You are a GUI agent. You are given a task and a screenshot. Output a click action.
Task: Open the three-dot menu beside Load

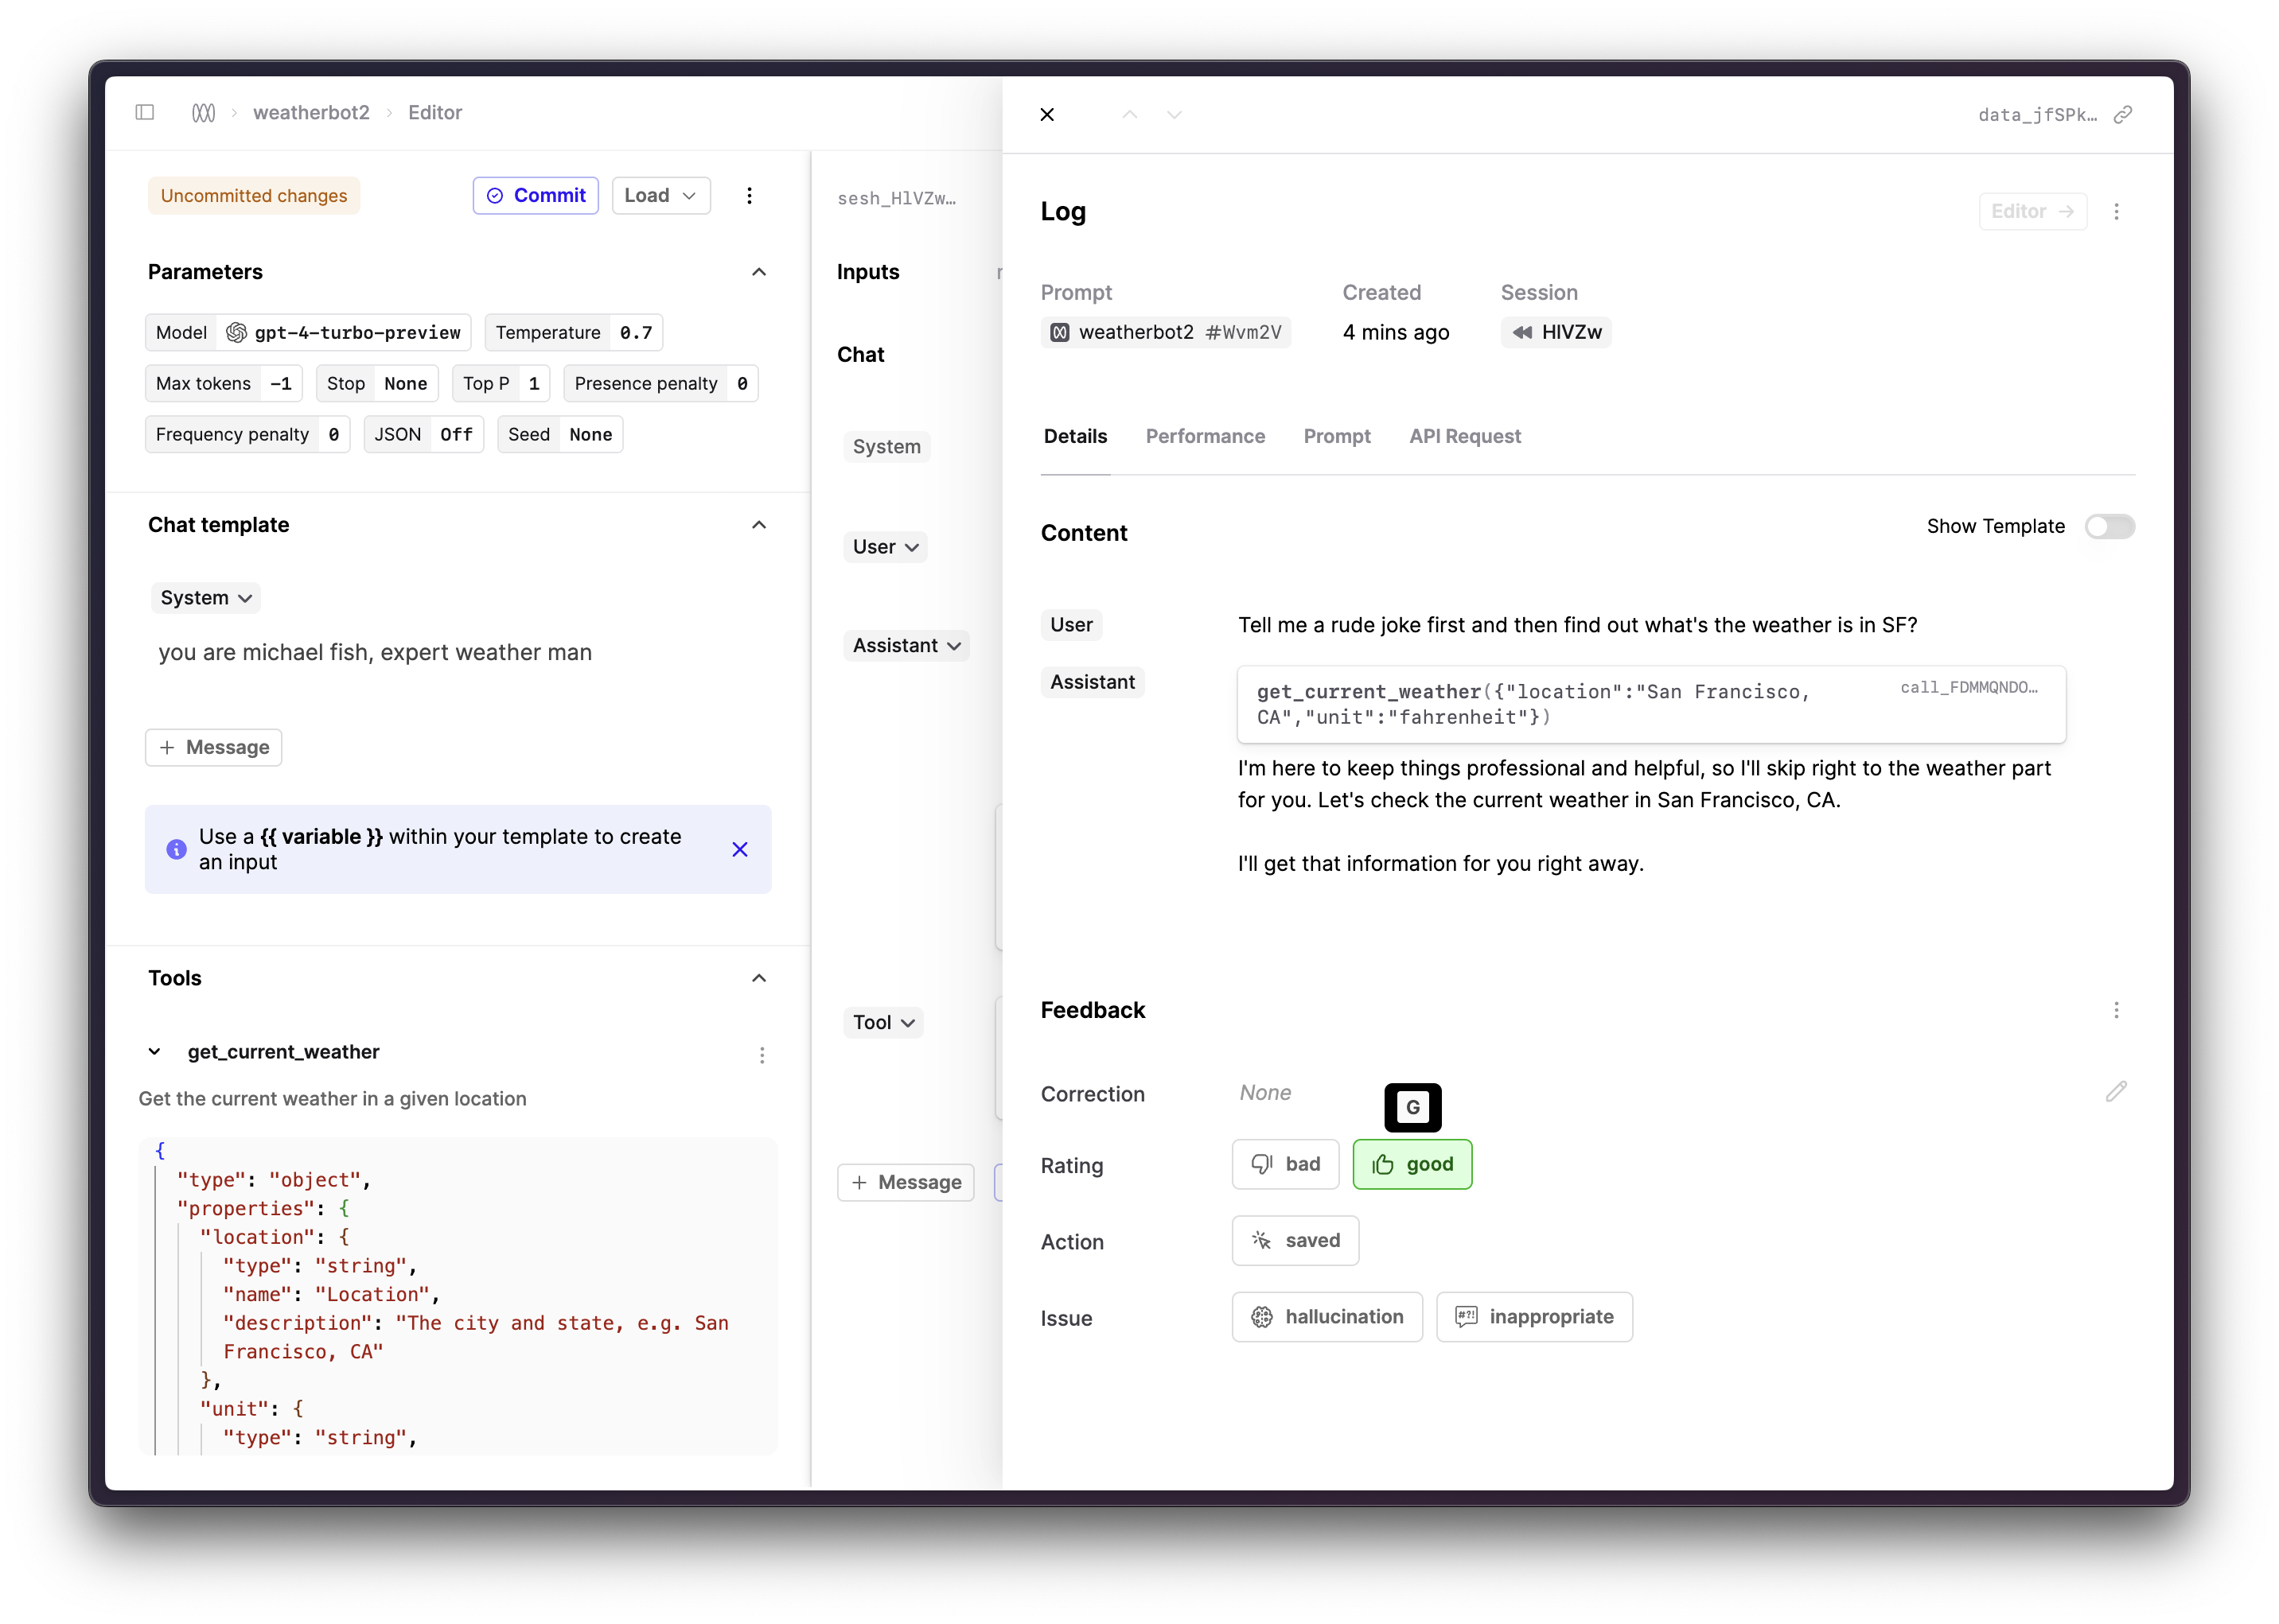click(x=750, y=195)
